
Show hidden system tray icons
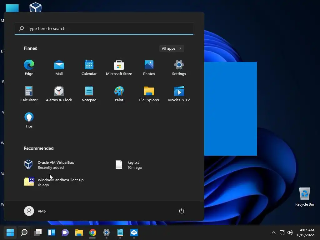click(274, 232)
